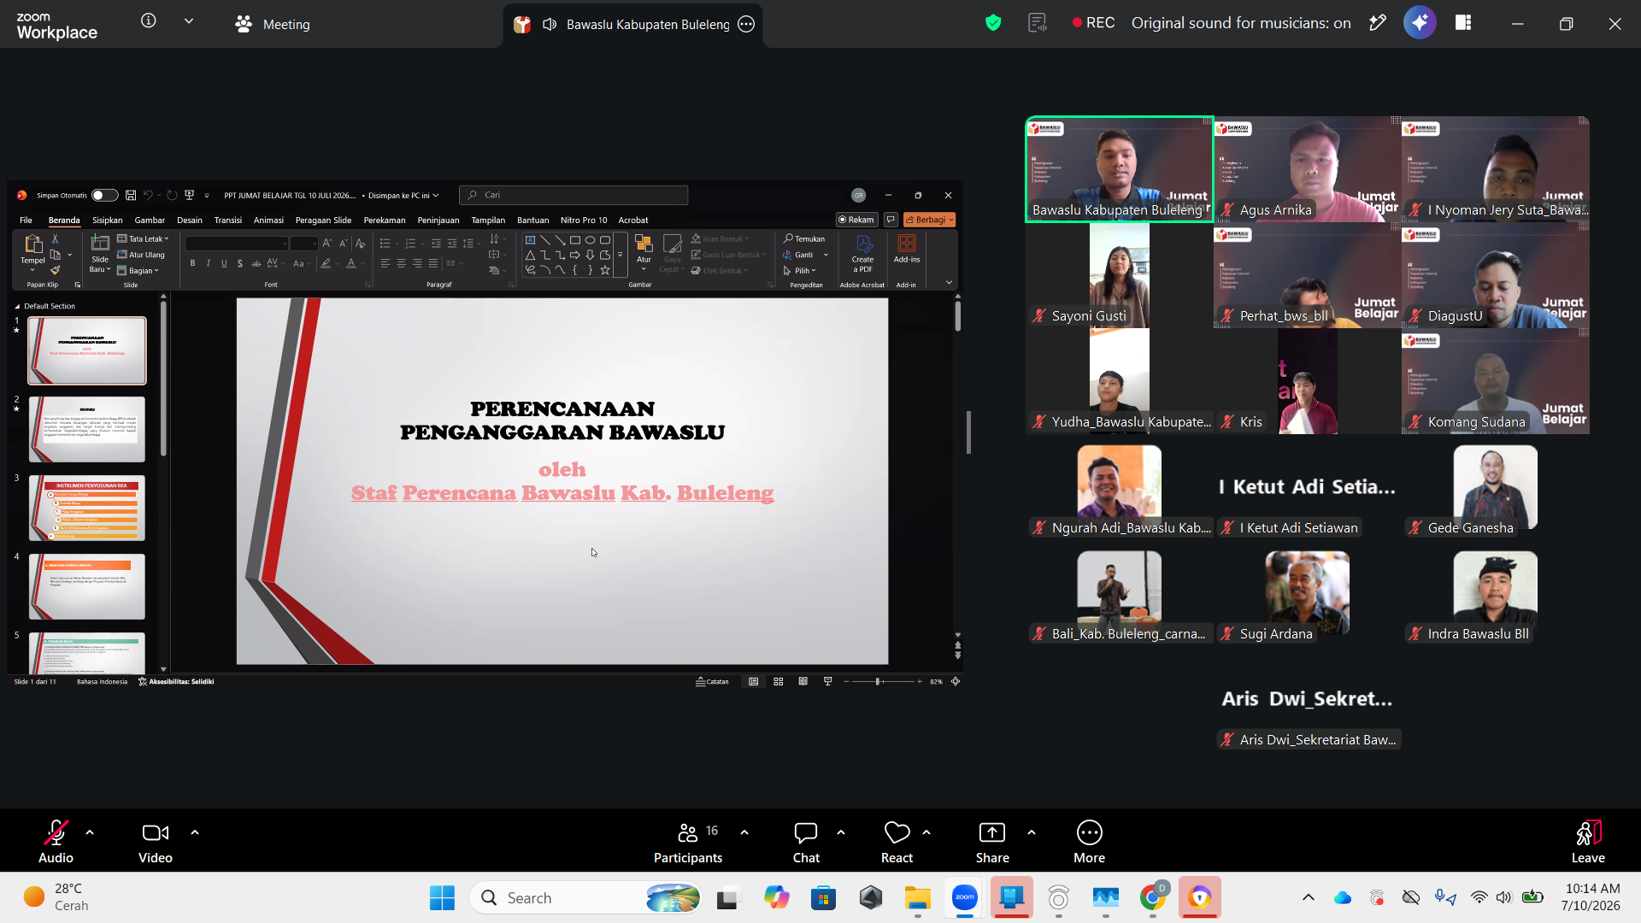Click the Windows taskbar Search box

586,897
